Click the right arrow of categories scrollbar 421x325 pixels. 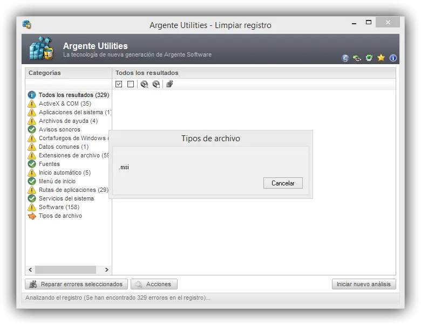106,270
